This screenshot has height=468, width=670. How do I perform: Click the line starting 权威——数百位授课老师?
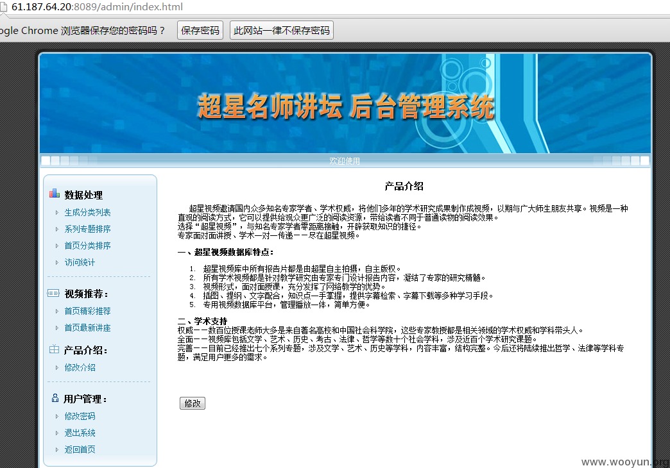pos(381,330)
